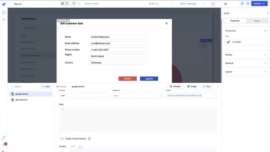Click the Run query button
Viewport: 270px width, 152px height.
[x=207, y=86]
